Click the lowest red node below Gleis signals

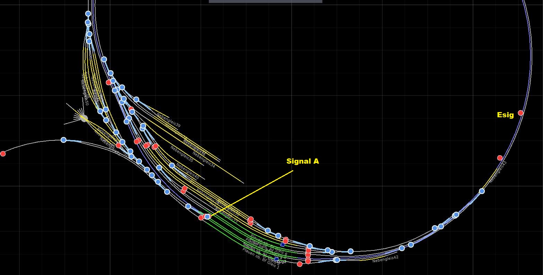[300, 264]
